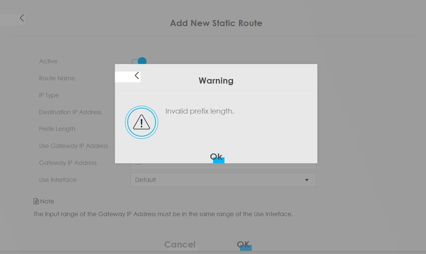Click the Use Interface dropdown arrow
The height and width of the screenshot is (254, 426).
click(x=307, y=180)
